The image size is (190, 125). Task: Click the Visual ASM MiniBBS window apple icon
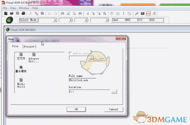8,30
